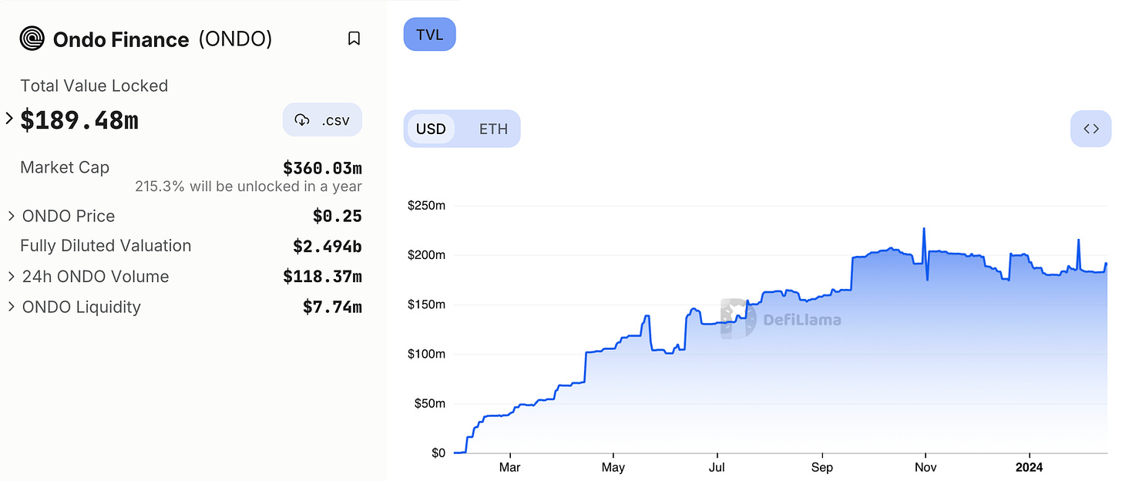Click the Nov peak on the TVL line
Screen dimensions: 1122x481
click(923, 229)
